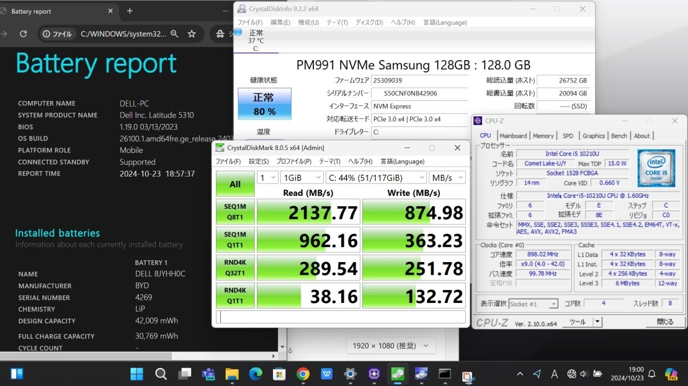
Task: Run the SEQ1M Q8T1 test
Action: tap(235, 212)
